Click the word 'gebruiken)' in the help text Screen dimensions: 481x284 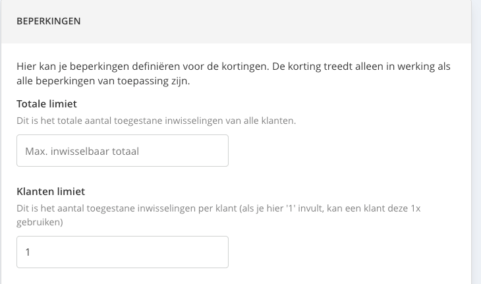pyautogui.click(x=38, y=223)
